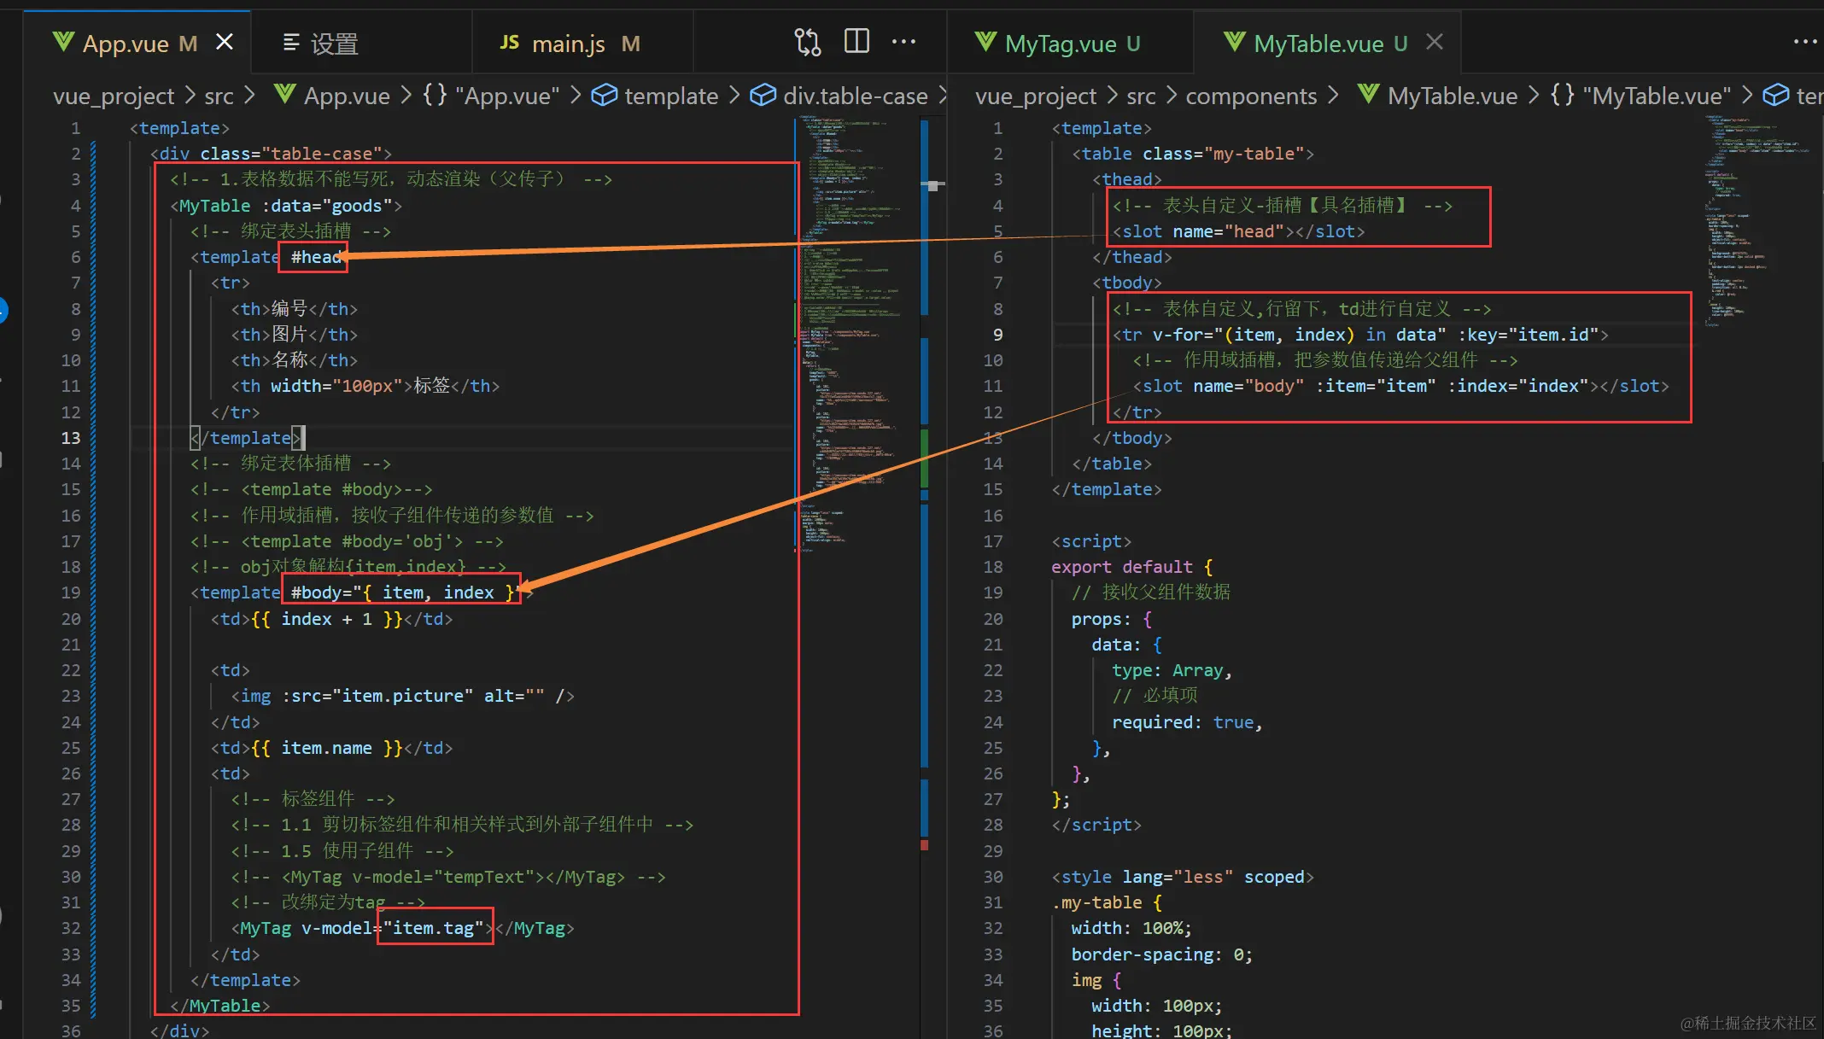The width and height of the screenshot is (1824, 1039).
Task: Open more actions menu in left editor group
Action: (903, 42)
